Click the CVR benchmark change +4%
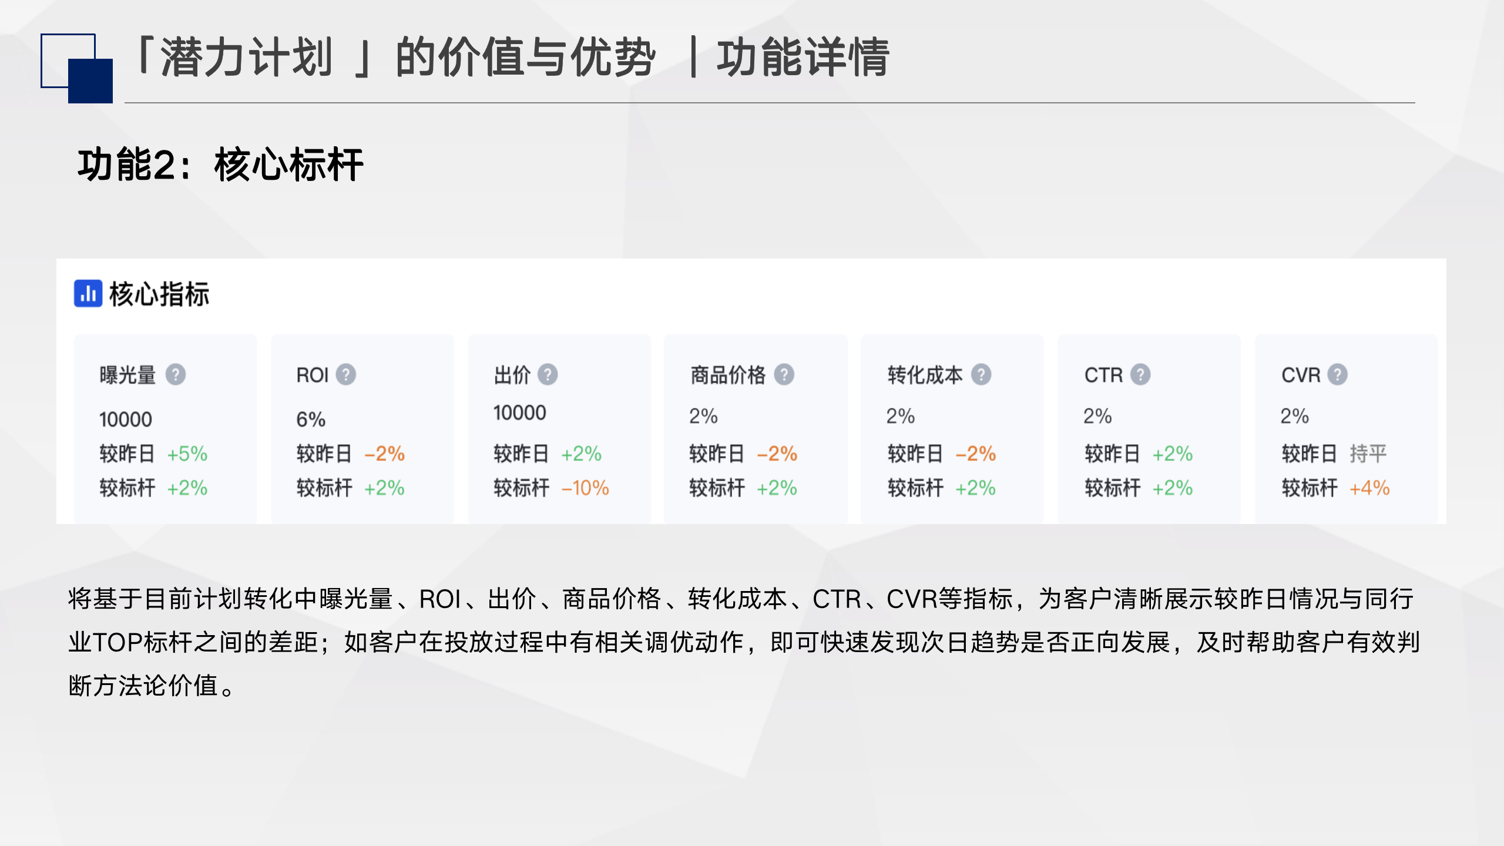 1370,488
